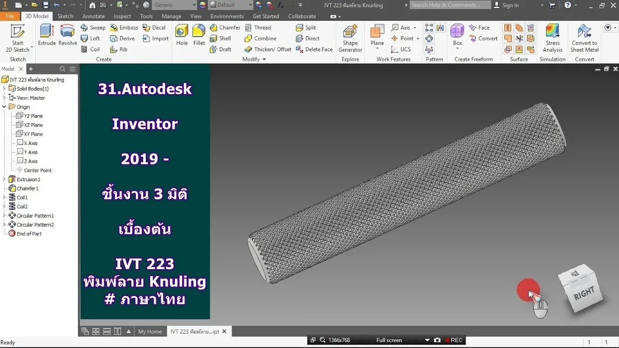
Task: Create a freeform Box
Action: 457,35
